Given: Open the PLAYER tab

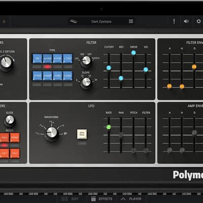Looking at the screenshot, I should coord(131,199).
